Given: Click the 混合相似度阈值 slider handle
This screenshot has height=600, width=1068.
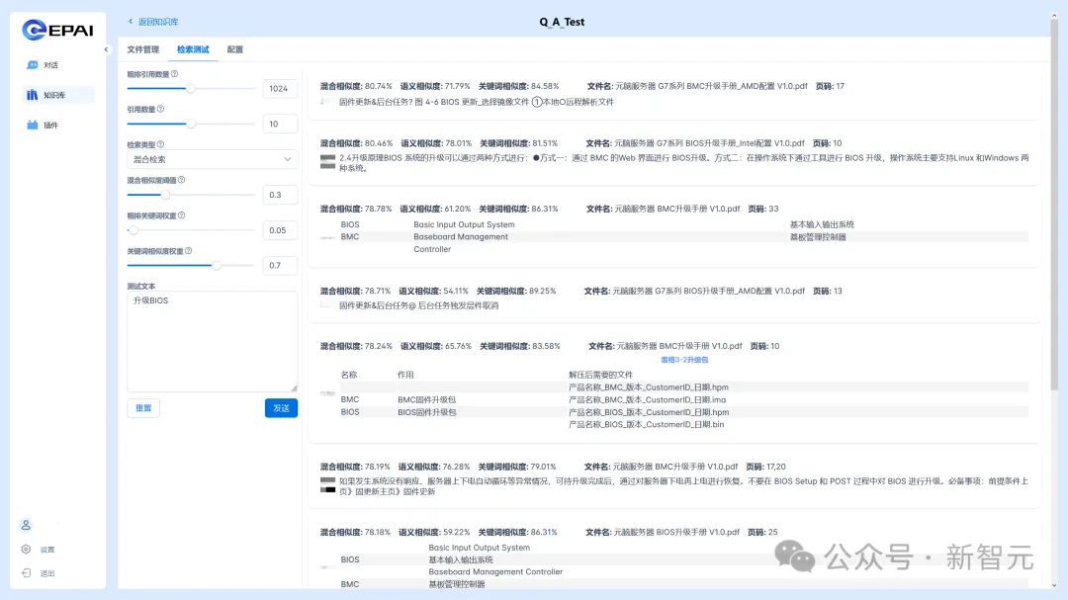Looking at the screenshot, I should click(166, 195).
